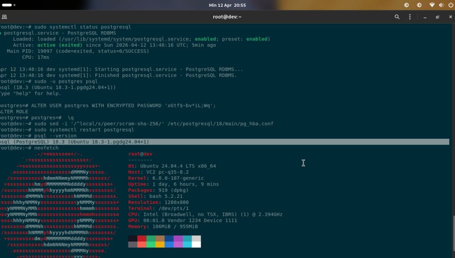This screenshot has height=258, width=455.
Task: Click 'Shell: bash 5.2.21' line
Action: tap(156, 197)
